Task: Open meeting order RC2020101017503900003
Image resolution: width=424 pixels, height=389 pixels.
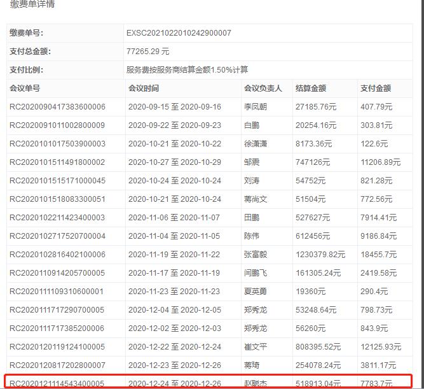Action: [x=57, y=144]
